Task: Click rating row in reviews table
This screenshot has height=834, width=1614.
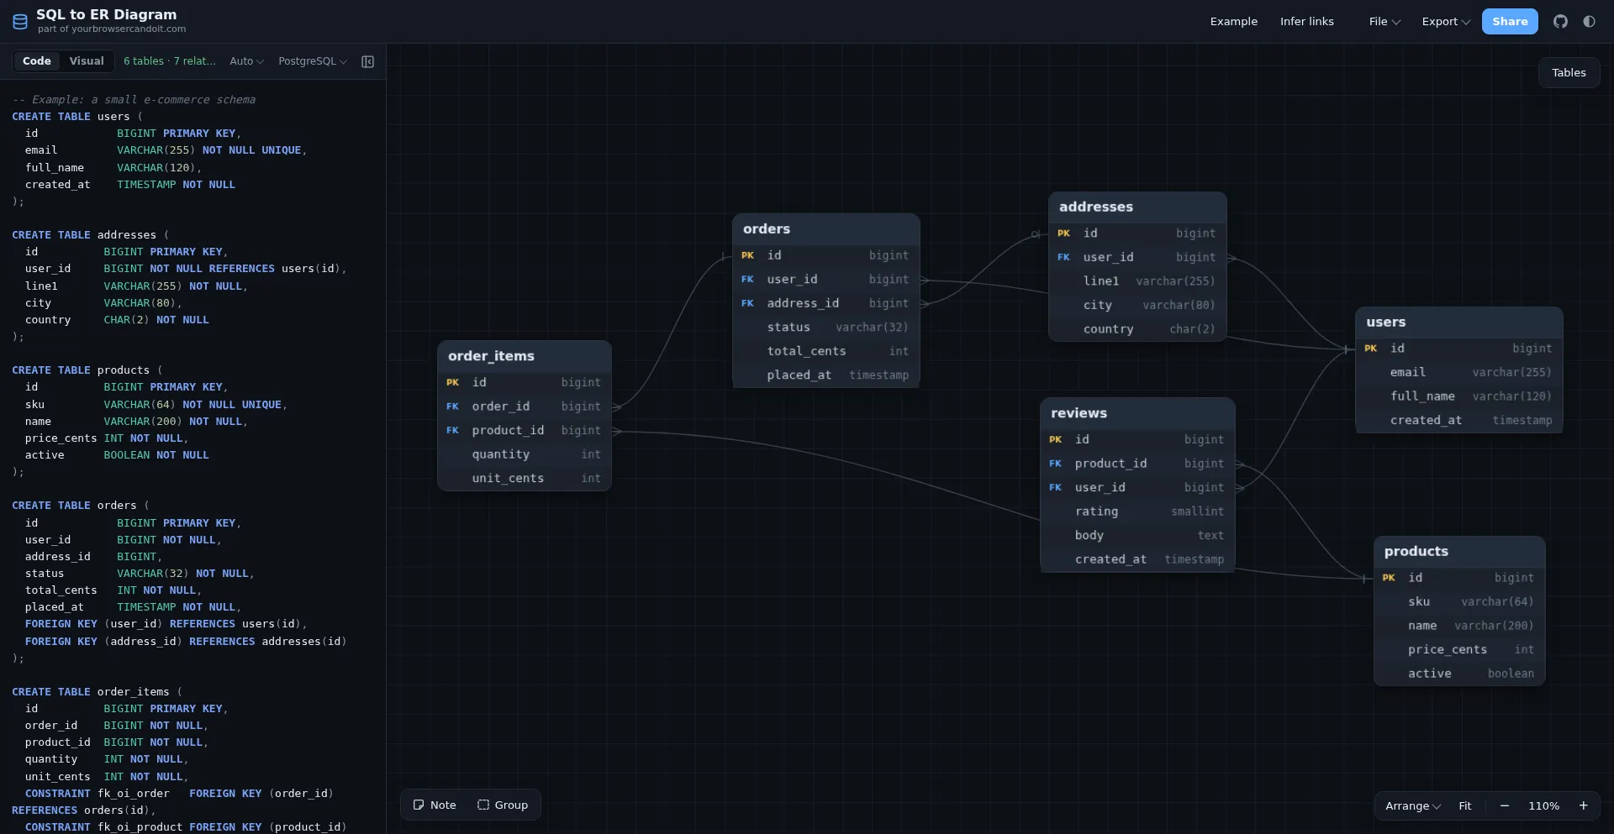Action: (x=1137, y=511)
